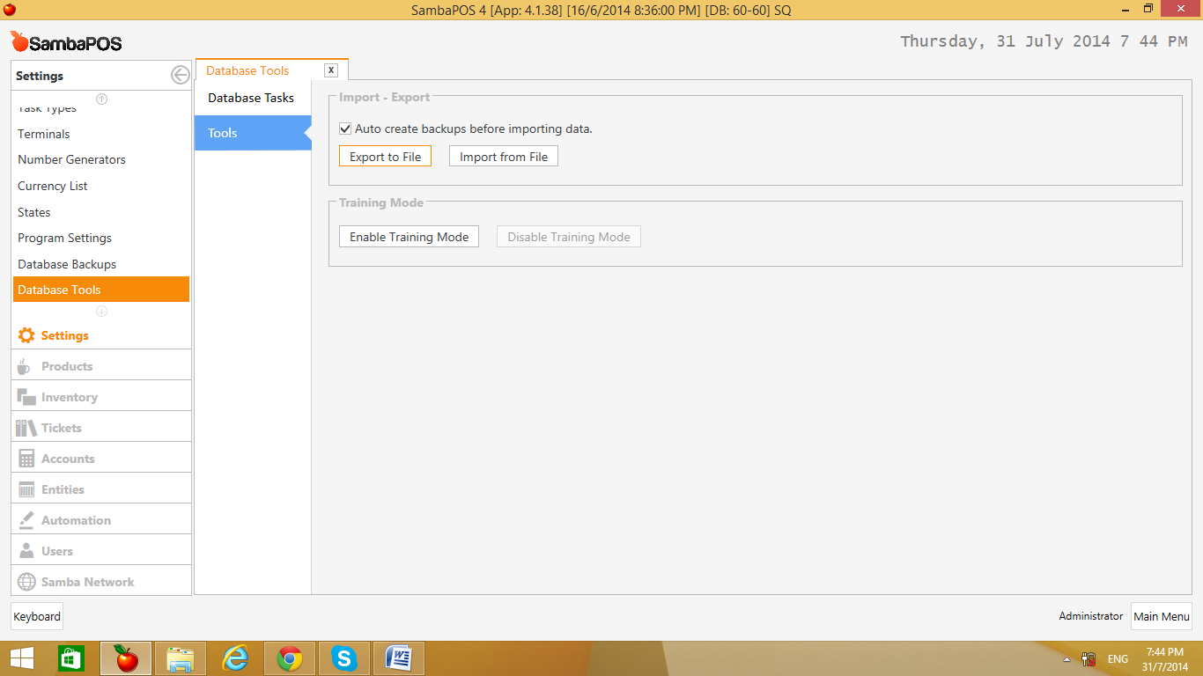
Task: Click the Settings gear in the sidebar
Action: [64, 335]
